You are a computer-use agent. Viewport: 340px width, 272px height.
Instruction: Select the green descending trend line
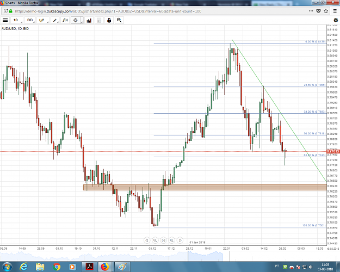pos(279,110)
